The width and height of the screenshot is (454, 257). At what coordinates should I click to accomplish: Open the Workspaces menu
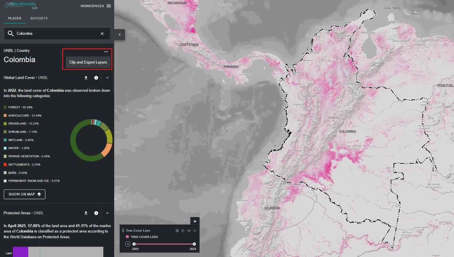tap(96, 6)
